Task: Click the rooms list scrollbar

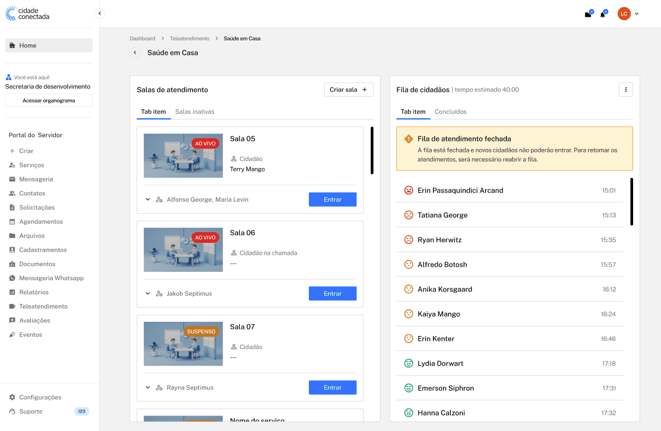Action: [372, 150]
